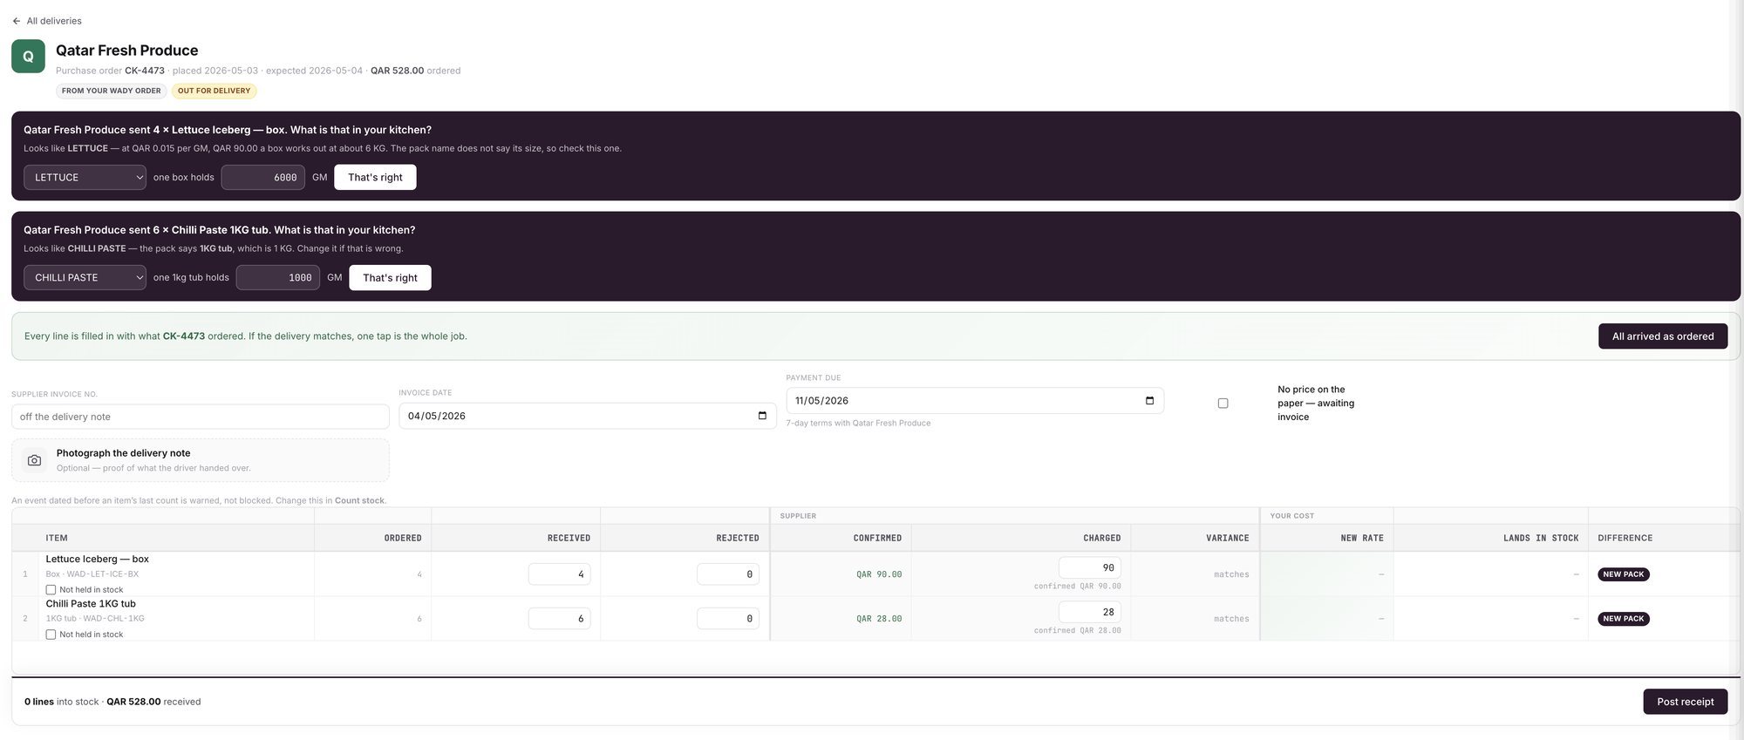Focus the supplier invoice number field
Viewport: 1744px width, 740px height.
pos(201,417)
